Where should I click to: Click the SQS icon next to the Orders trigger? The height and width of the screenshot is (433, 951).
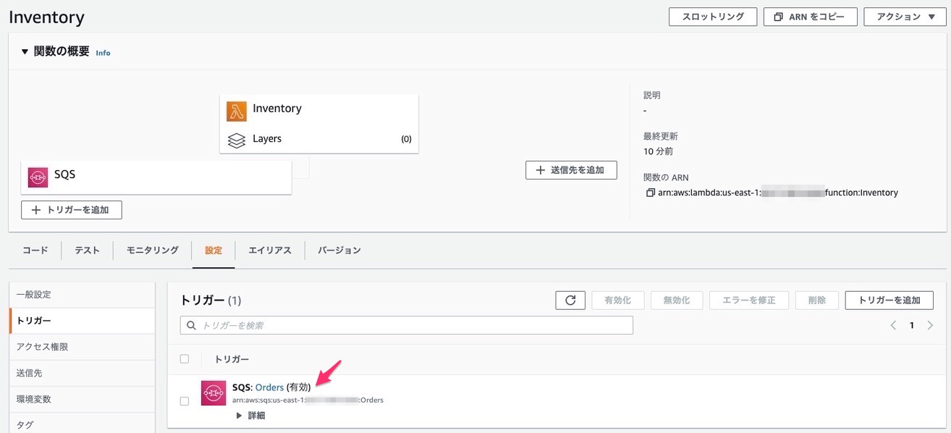tap(213, 392)
